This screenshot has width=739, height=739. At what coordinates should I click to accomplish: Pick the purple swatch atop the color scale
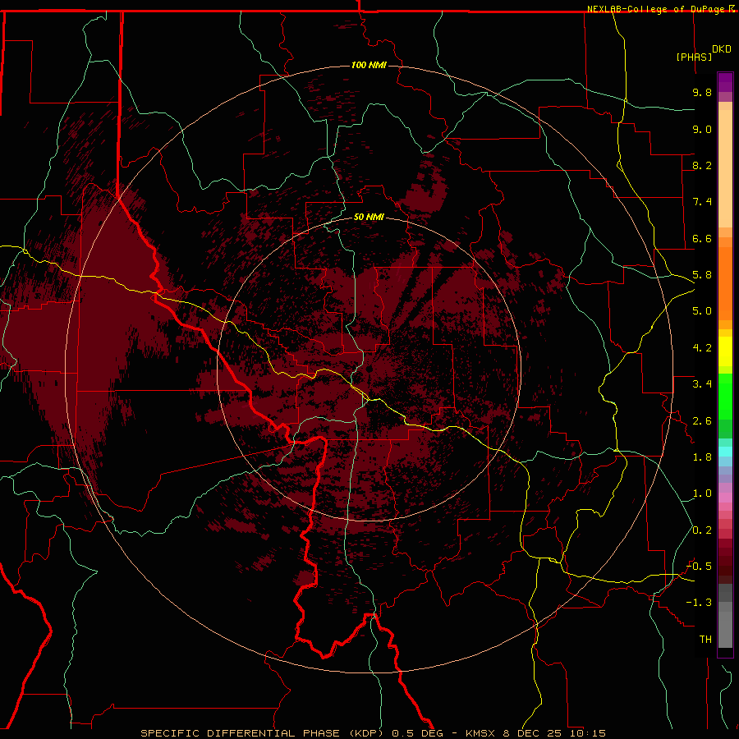[725, 82]
